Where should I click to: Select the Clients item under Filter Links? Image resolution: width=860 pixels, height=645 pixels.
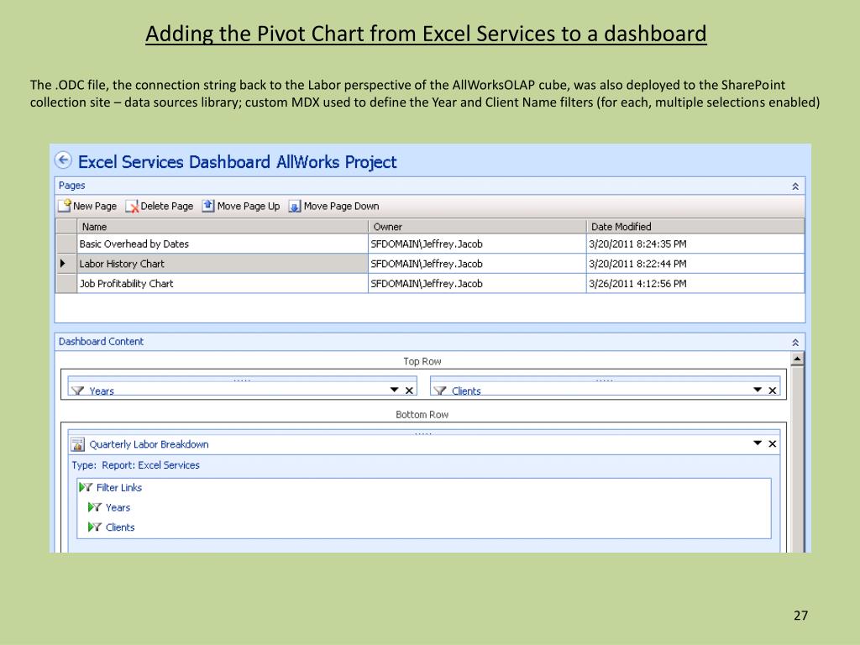(x=120, y=527)
